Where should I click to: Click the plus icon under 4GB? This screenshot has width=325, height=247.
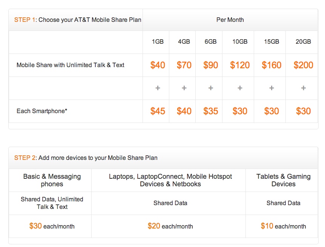184,88
